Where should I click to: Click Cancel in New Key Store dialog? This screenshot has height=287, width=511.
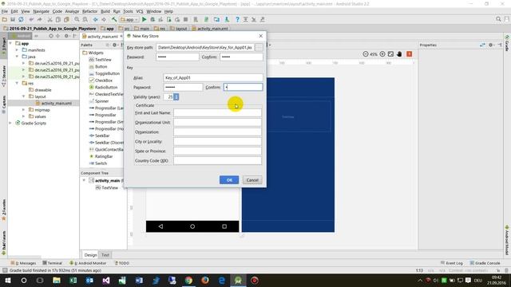pyautogui.click(x=252, y=180)
